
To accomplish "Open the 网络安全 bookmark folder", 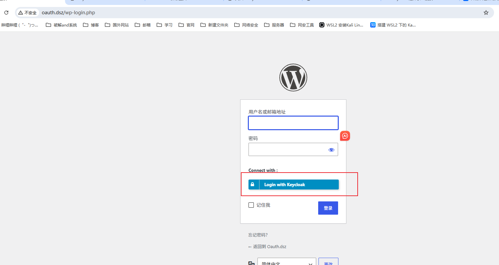I will [x=246, y=25].
